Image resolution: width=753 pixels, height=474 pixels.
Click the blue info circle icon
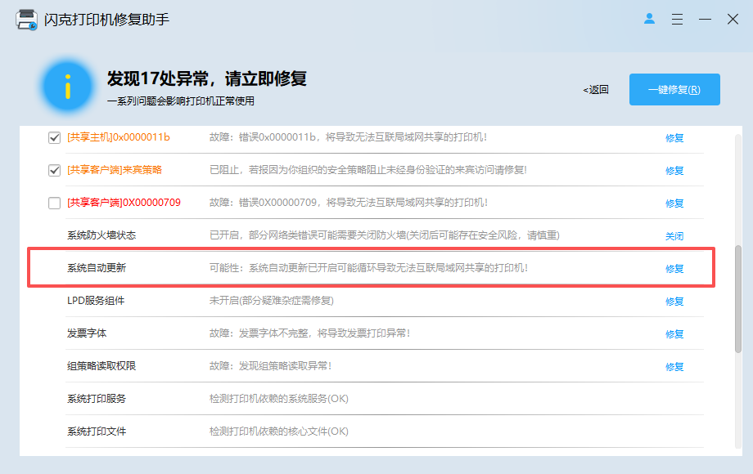(68, 87)
